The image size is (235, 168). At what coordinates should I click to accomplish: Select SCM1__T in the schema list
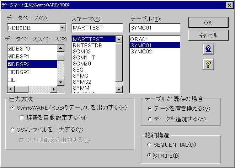[94, 57]
